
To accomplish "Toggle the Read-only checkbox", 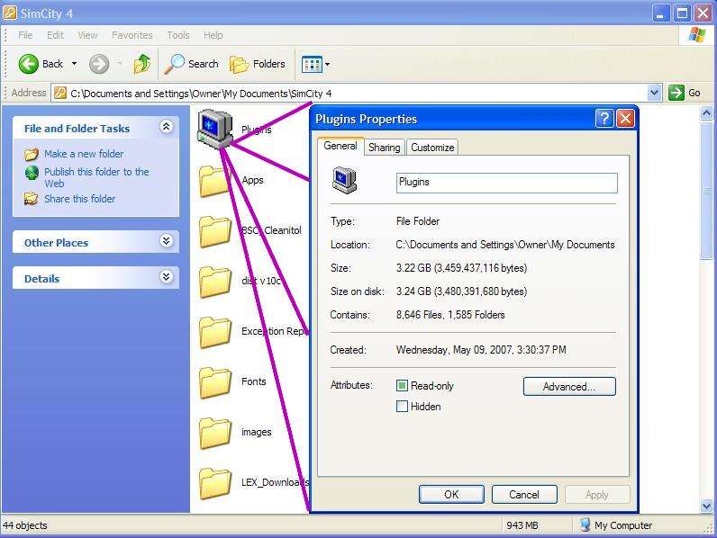I will (402, 386).
